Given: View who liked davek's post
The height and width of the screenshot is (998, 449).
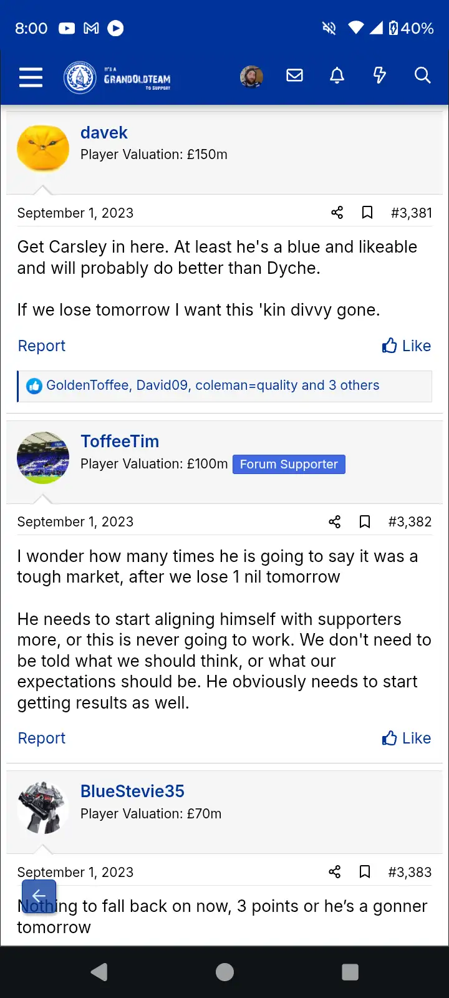Looking at the screenshot, I should click(212, 385).
